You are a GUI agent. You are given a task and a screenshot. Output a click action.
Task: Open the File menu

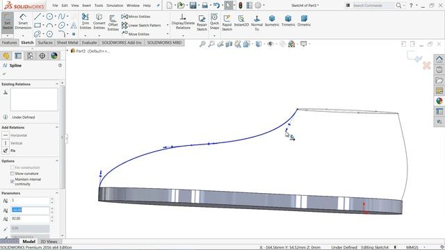55,6
